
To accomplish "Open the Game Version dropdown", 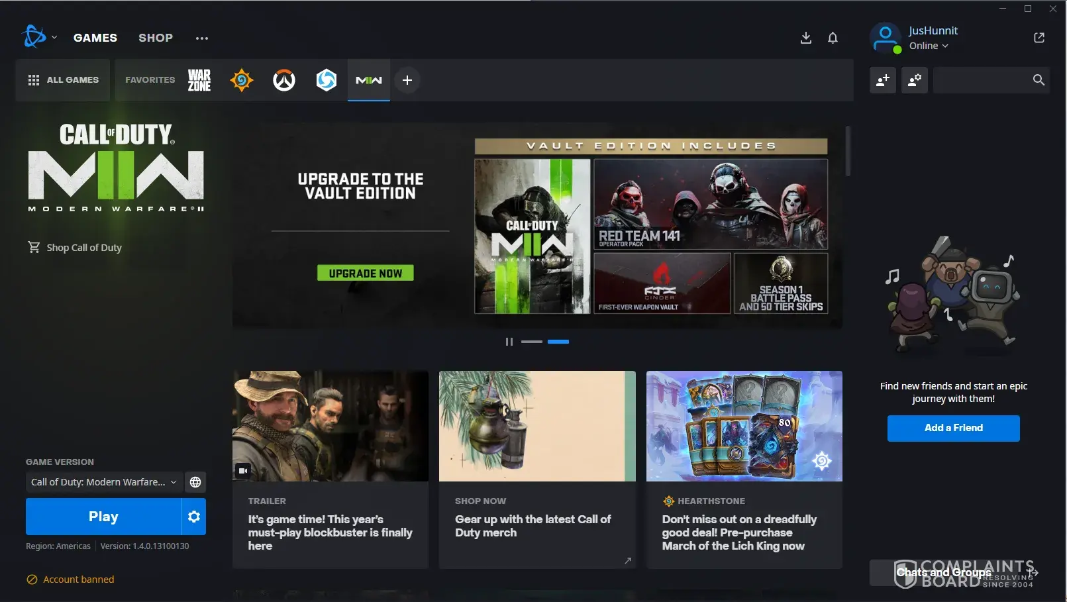I will (104, 482).
